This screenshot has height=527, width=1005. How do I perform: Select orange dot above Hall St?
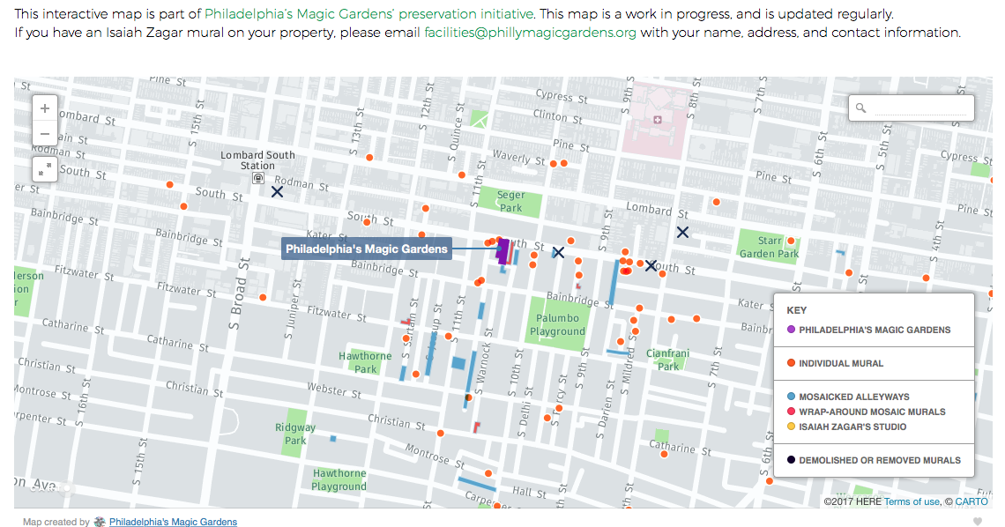488,473
